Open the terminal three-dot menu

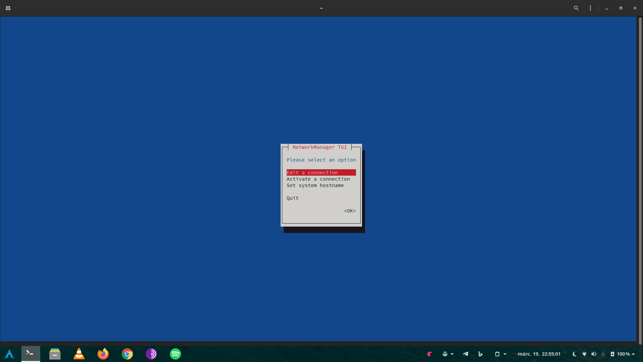(590, 8)
